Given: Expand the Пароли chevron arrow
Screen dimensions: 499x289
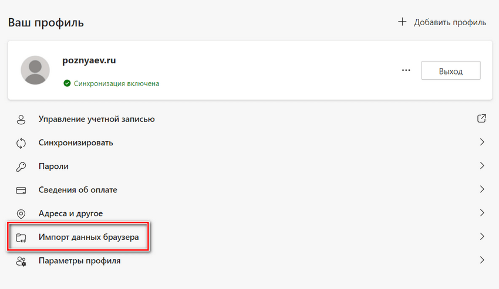Looking at the screenshot, I should pos(481,166).
